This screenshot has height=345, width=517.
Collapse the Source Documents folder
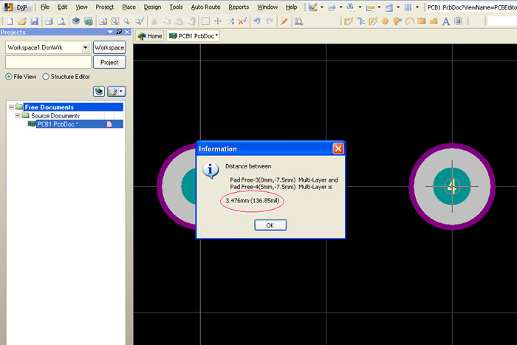coord(18,116)
